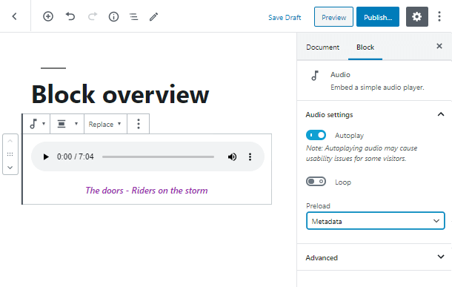Change audio block type via note icon
The width and height of the screenshot is (452, 287).
[37, 124]
